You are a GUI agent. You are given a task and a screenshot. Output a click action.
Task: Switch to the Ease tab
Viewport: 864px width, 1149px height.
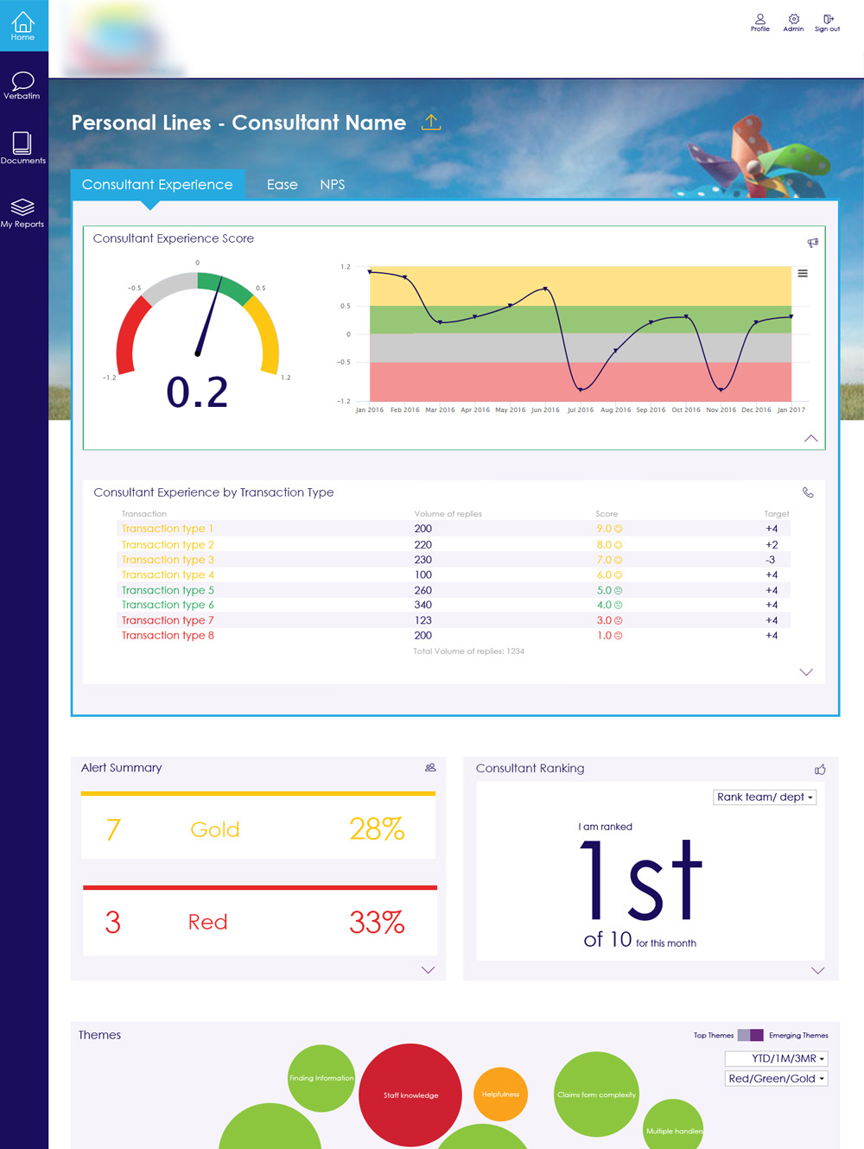click(282, 184)
